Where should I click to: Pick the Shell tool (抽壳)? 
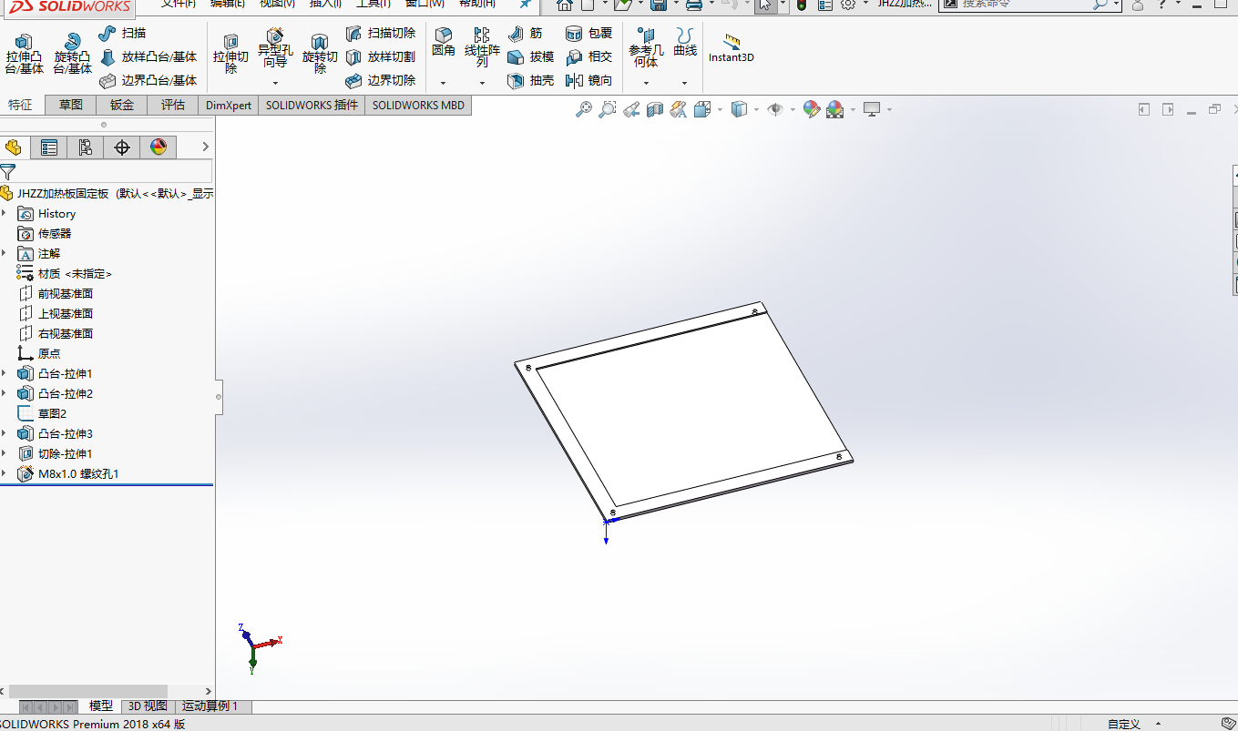point(531,80)
